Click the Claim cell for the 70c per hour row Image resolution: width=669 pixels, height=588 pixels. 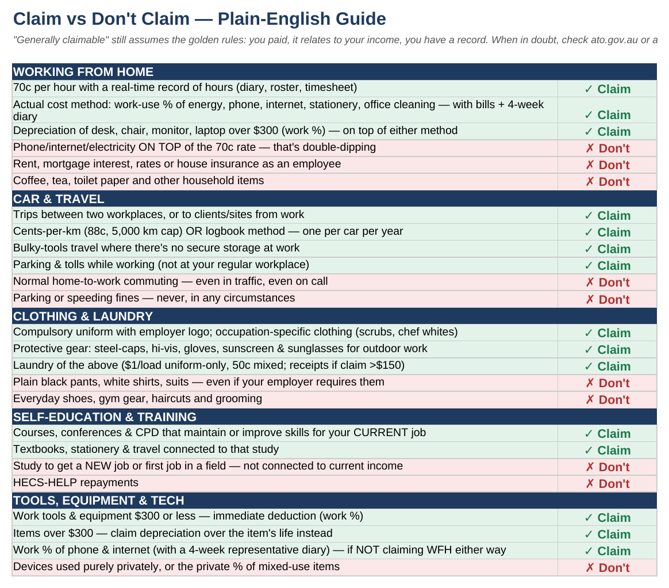coord(607,89)
